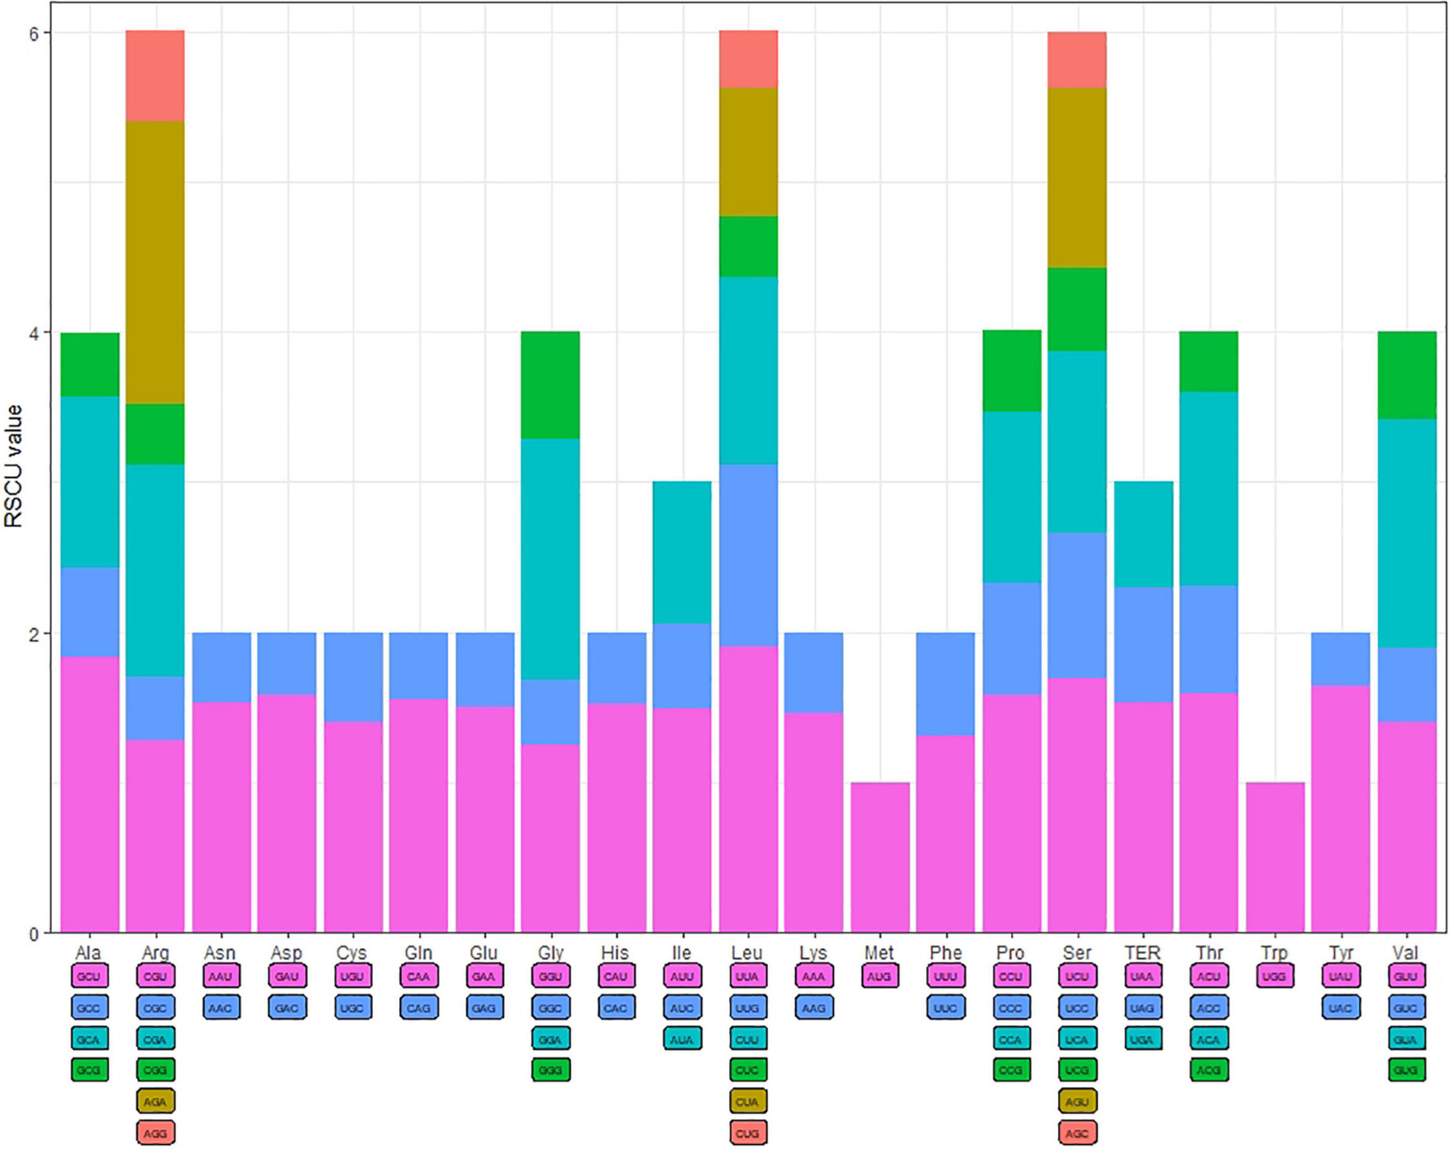Click the UUA codon box under Leu

click(748, 976)
